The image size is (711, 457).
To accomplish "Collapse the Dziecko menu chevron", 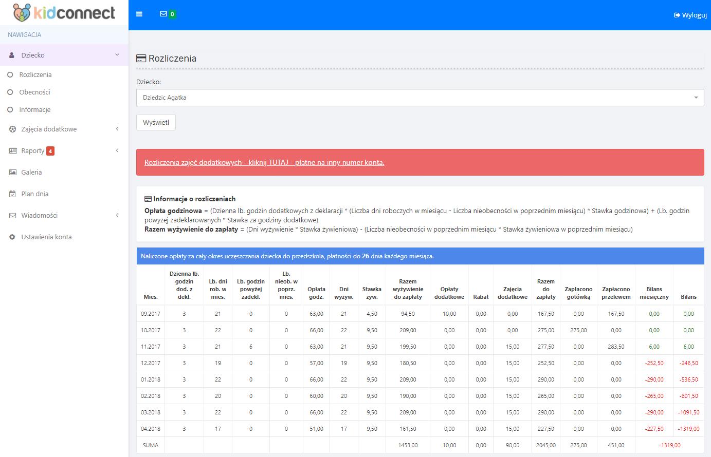I will tap(117, 55).
